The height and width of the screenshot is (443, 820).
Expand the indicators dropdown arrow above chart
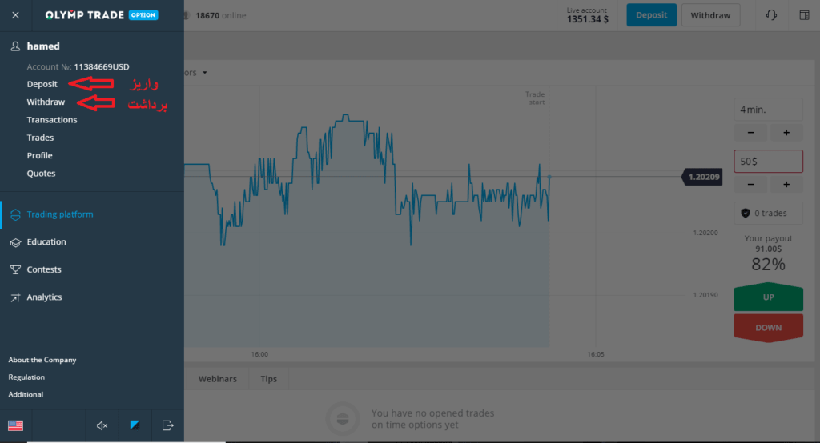click(205, 73)
